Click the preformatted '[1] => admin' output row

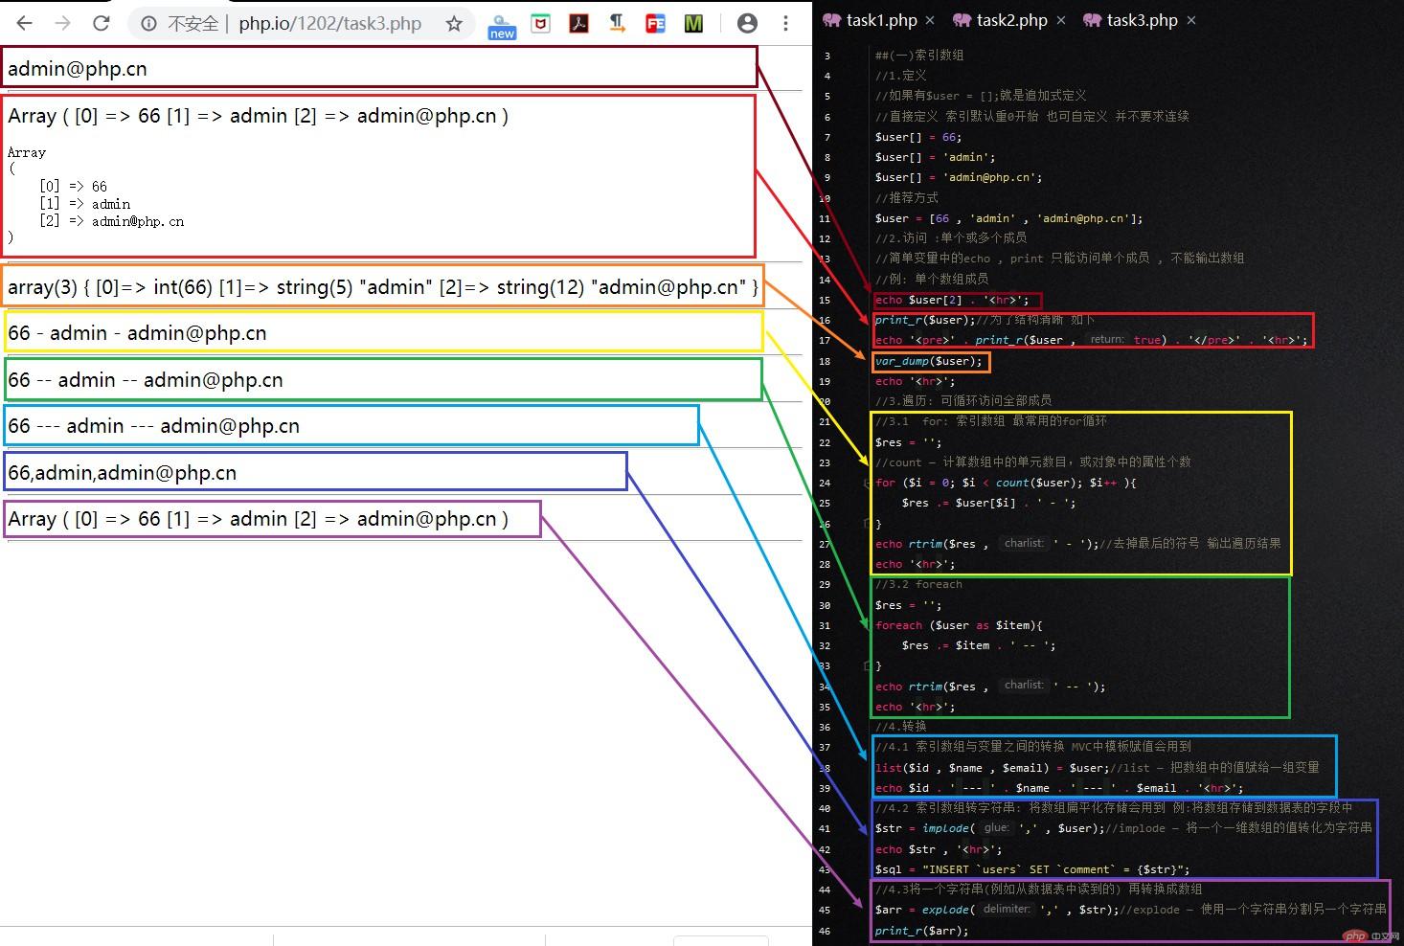click(84, 204)
